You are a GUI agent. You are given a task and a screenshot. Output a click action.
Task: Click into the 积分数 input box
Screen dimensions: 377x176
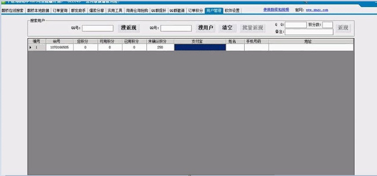(x=328, y=25)
